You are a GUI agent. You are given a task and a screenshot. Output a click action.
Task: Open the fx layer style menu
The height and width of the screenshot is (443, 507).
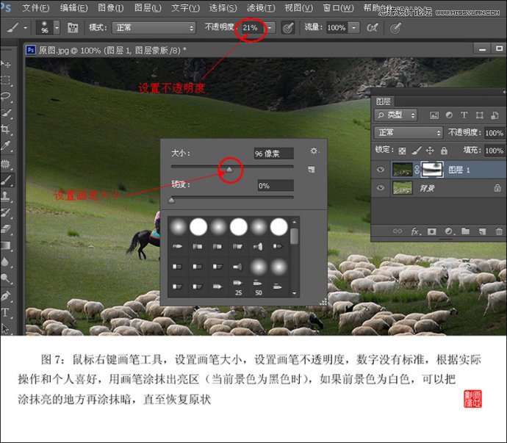[x=415, y=231]
